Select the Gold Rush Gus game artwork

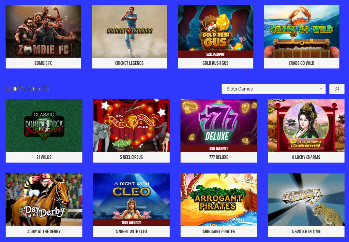coord(216,28)
